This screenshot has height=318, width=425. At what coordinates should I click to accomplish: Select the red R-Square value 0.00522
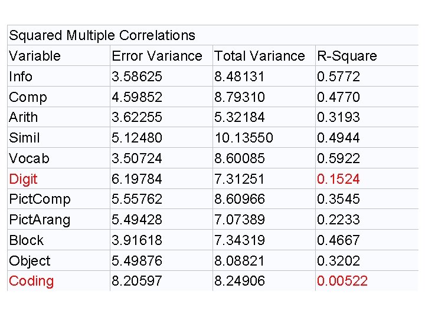[342, 281]
